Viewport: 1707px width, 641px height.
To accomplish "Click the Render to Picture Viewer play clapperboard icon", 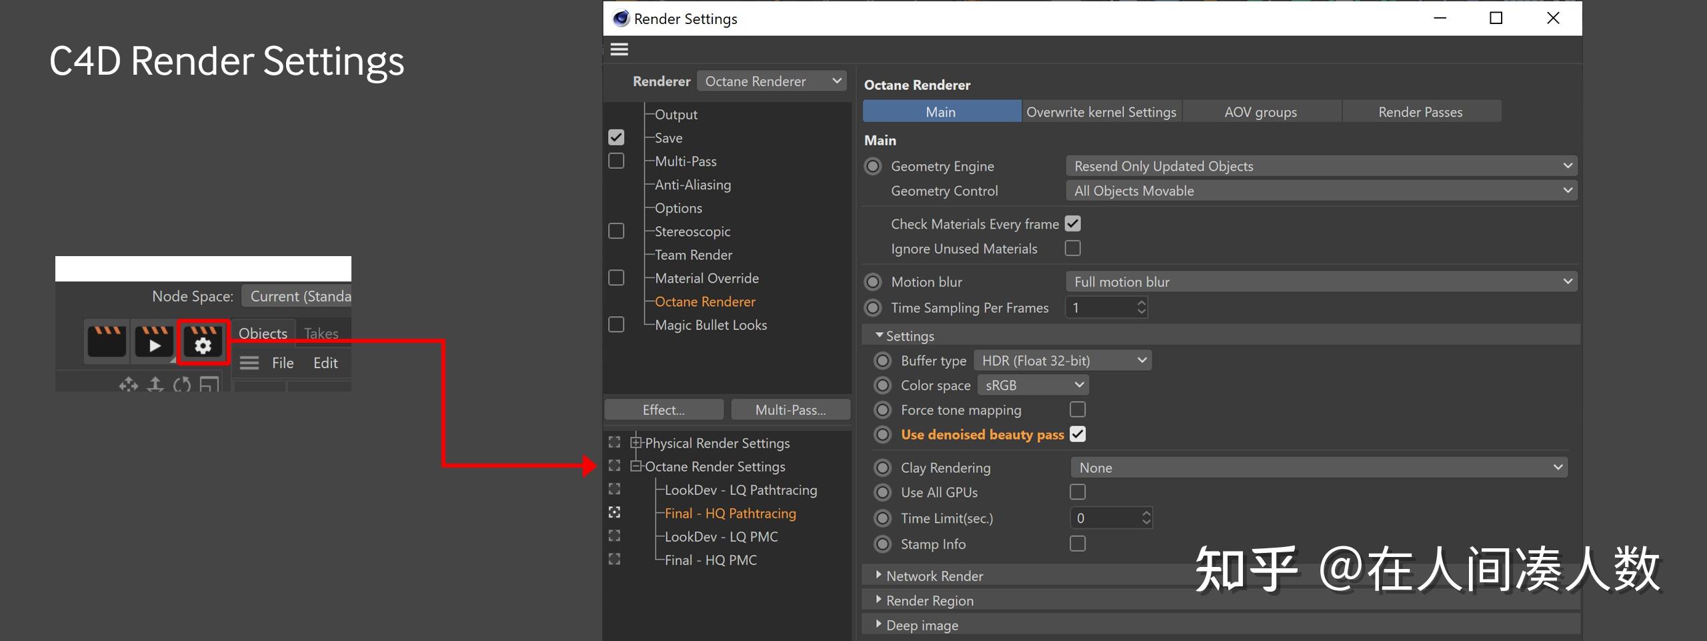I will pyautogui.click(x=154, y=342).
